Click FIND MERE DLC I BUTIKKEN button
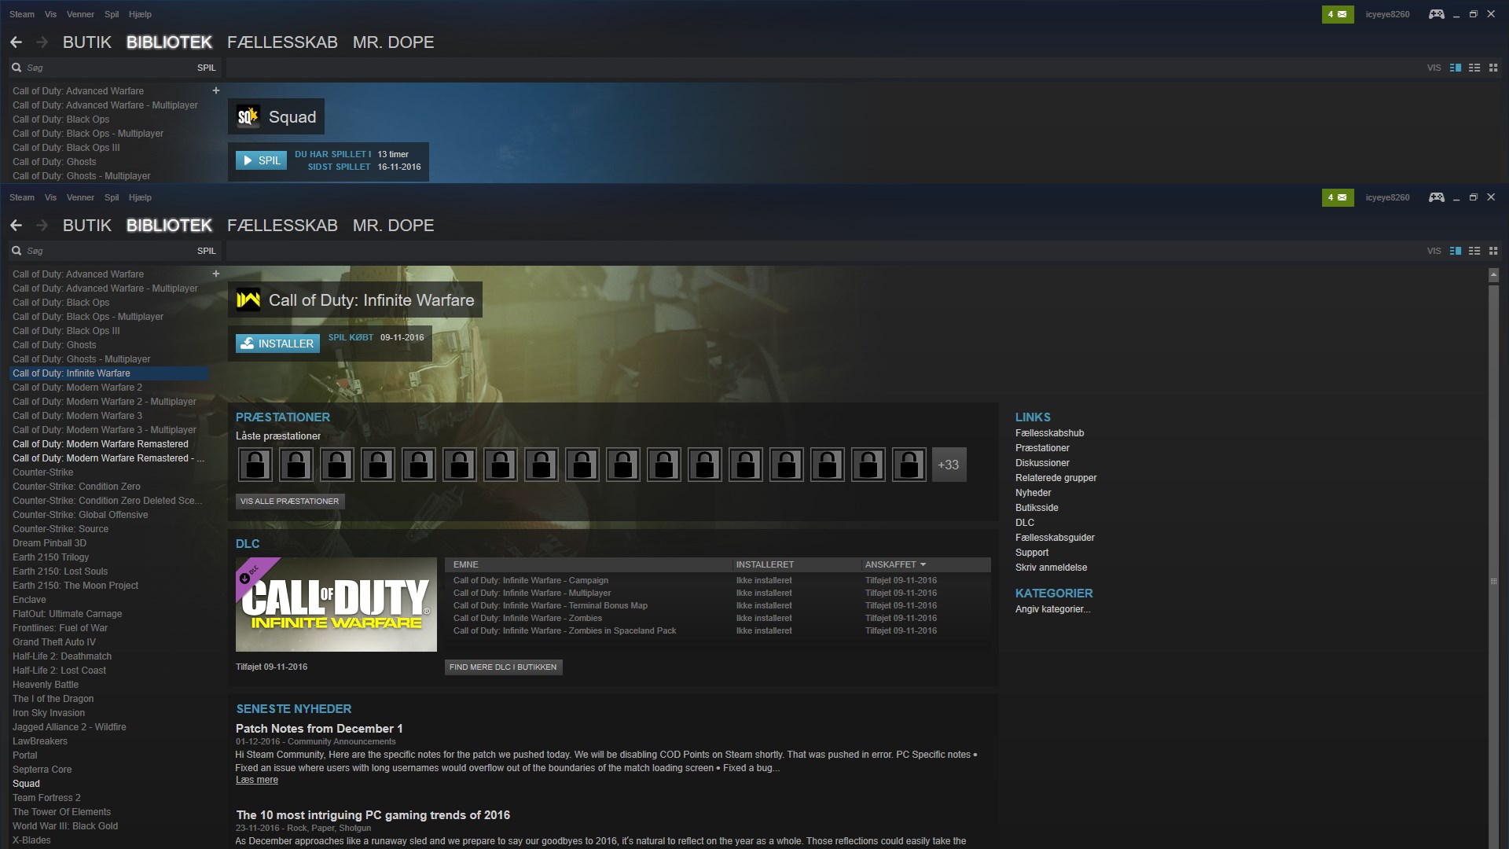This screenshot has width=1509, height=849. pyautogui.click(x=503, y=667)
